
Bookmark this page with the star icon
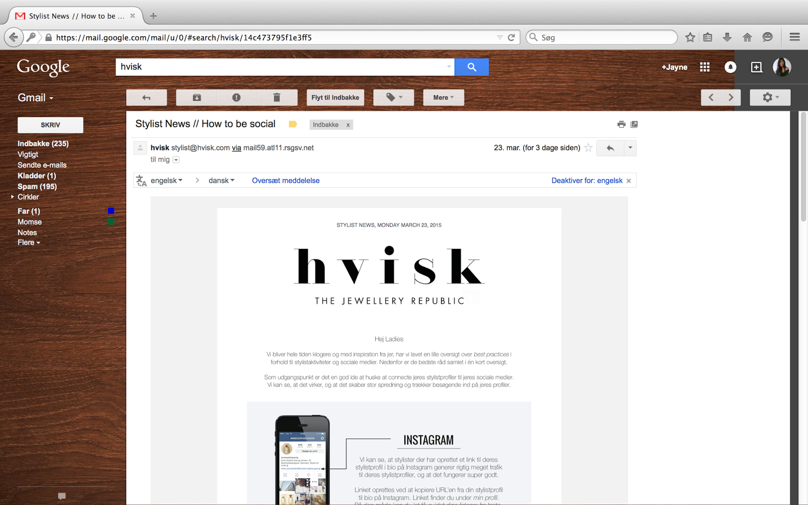(690, 37)
